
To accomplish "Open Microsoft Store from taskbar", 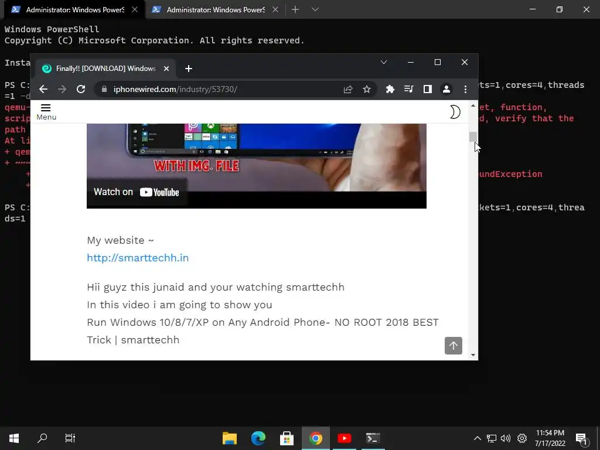I will point(287,438).
